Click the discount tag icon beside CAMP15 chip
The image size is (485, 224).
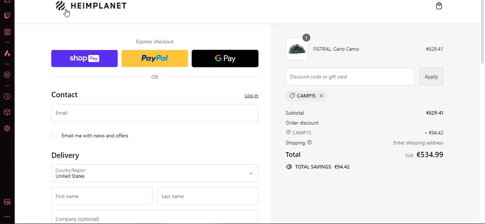click(x=292, y=96)
